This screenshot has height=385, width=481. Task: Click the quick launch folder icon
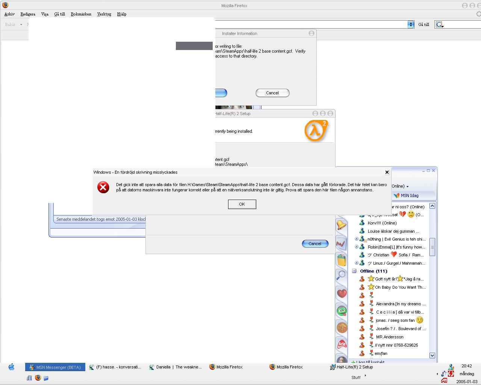46,378
